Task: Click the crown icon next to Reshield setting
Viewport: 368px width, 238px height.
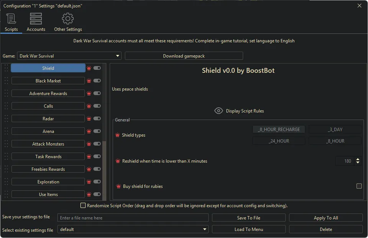Action: pos(118,161)
